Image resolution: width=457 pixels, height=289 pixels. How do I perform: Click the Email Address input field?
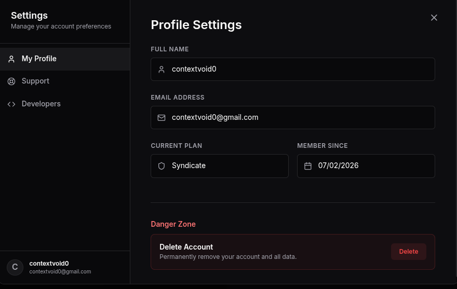click(x=292, y=118)
